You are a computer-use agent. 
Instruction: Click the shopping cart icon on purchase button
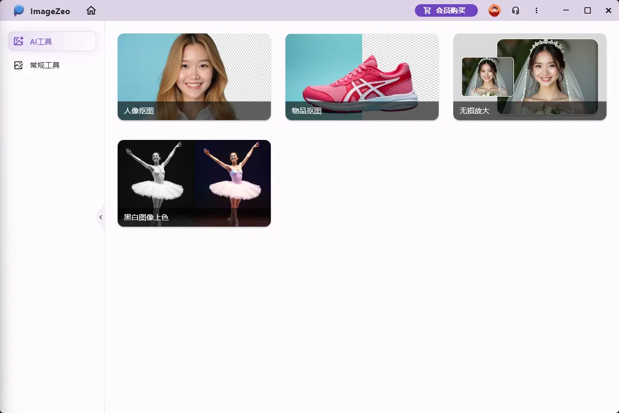coord(428,10)
